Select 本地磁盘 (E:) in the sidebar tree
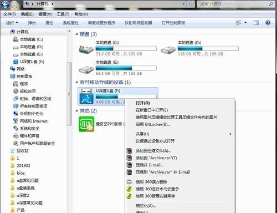 [x=31, y=54]
